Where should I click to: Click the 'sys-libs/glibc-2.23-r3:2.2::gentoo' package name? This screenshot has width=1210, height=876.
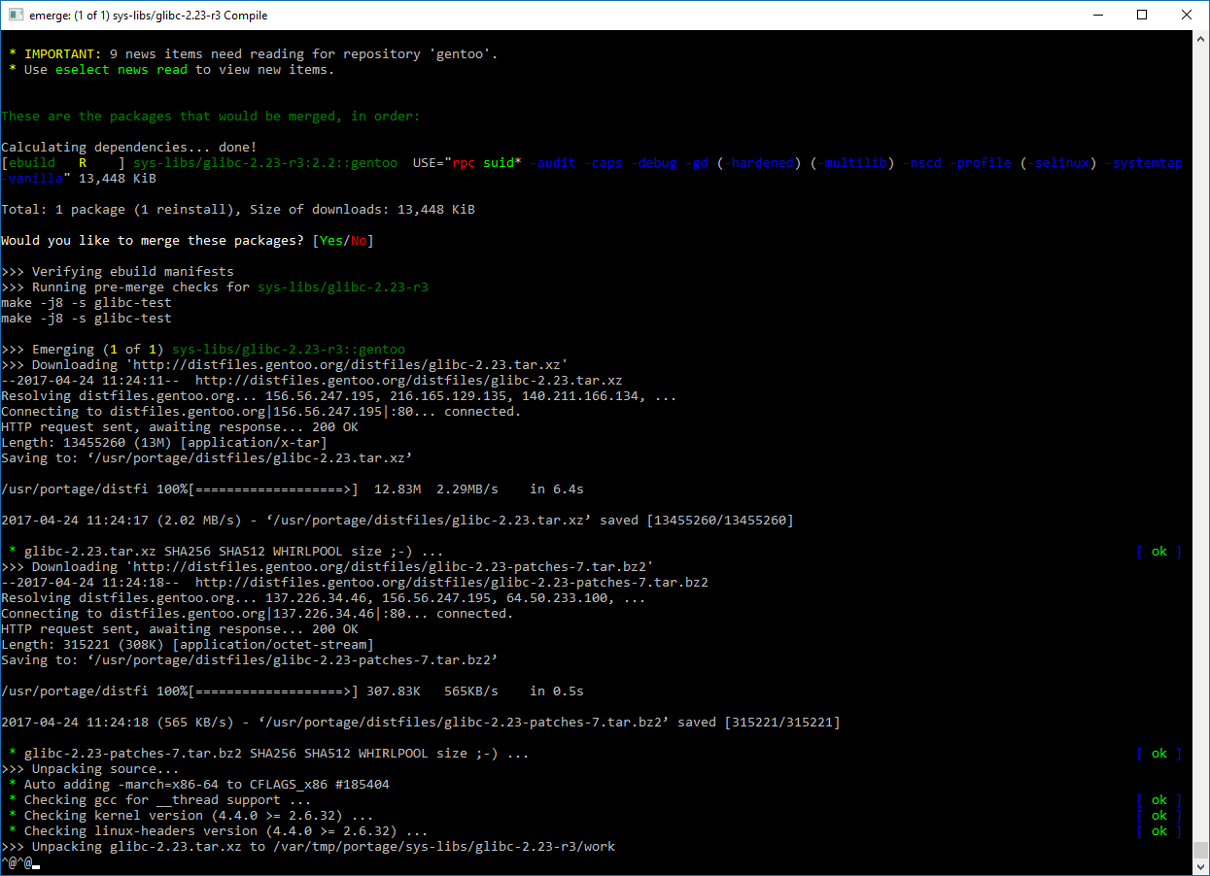pyautogui.click(x=265, y=163)
